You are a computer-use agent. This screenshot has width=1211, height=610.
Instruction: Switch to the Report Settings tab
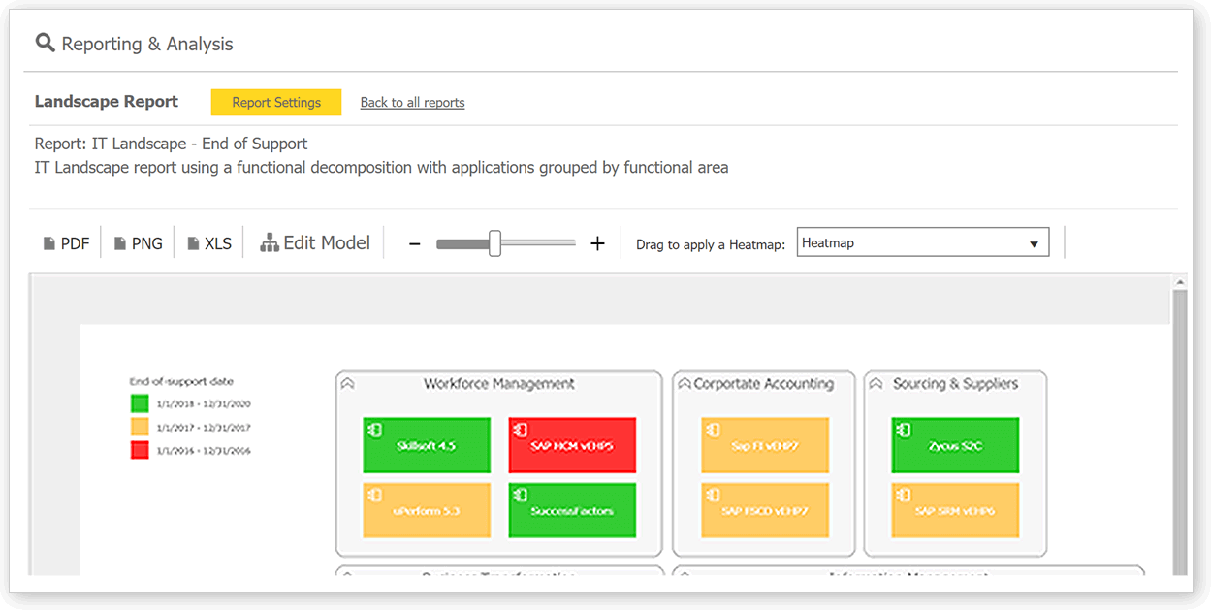coord(275,101)
